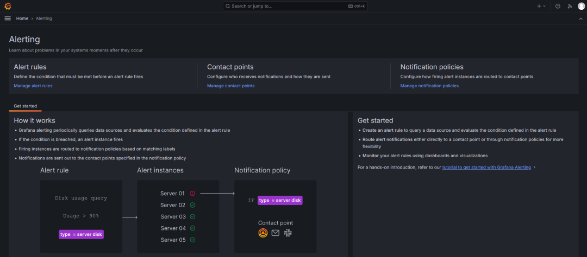Screen dimensions: 587x257
Task: Click the user profile avatar
Action: [581, 6]
